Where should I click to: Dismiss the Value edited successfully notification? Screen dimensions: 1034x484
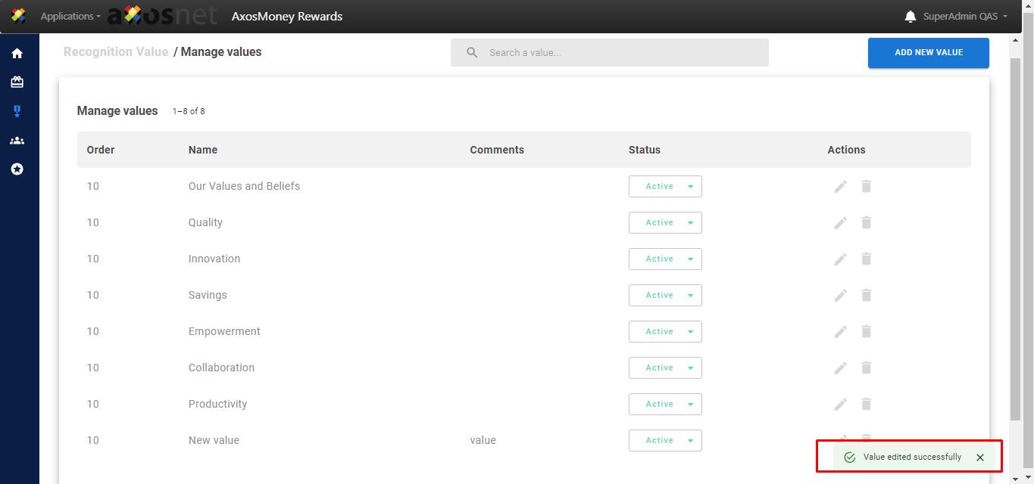pos(980,458)
